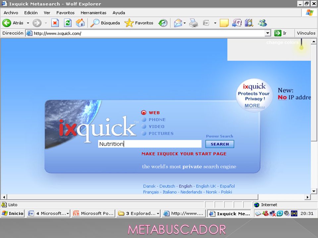Switch language to Español
Screen dimensions: 318x238
pyautogui.click(x=227, y=186)
